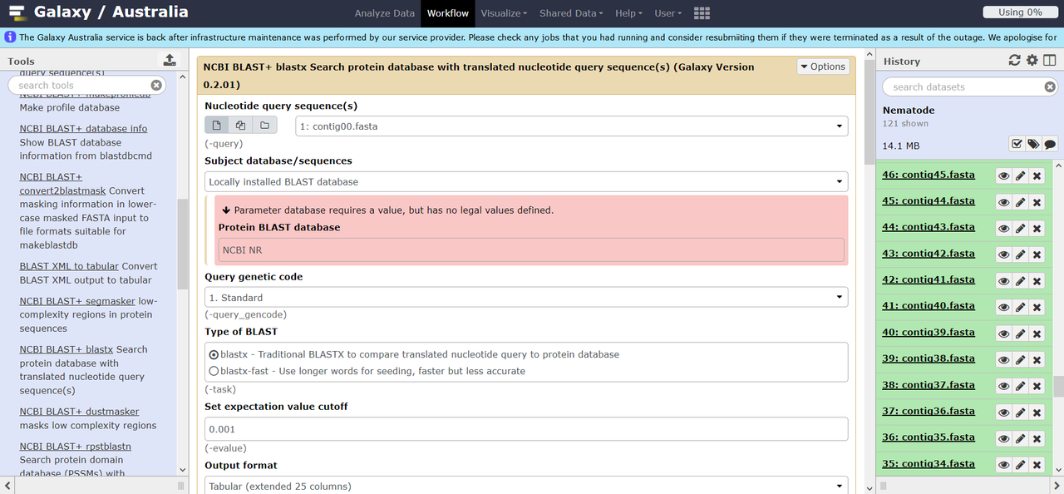
Task: Open history annotation comment icon
Action: (1050, 144)
